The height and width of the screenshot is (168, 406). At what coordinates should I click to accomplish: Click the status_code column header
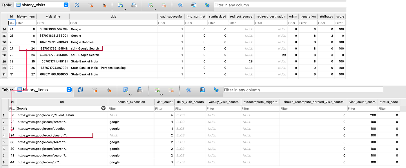click(389, 102)
